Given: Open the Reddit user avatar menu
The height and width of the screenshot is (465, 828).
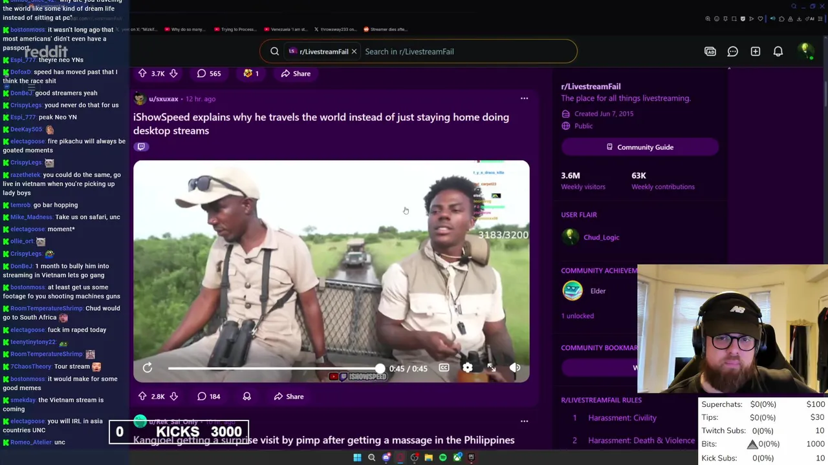Looking at the screenshot, I should (x=805, y=51).
